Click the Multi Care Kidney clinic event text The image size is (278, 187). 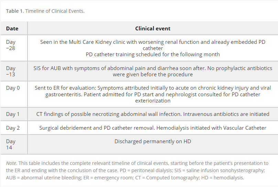(x=153, y=45)
